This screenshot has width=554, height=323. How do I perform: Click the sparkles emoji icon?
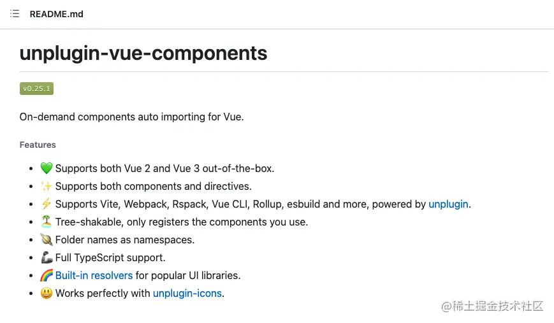(47, 186)
